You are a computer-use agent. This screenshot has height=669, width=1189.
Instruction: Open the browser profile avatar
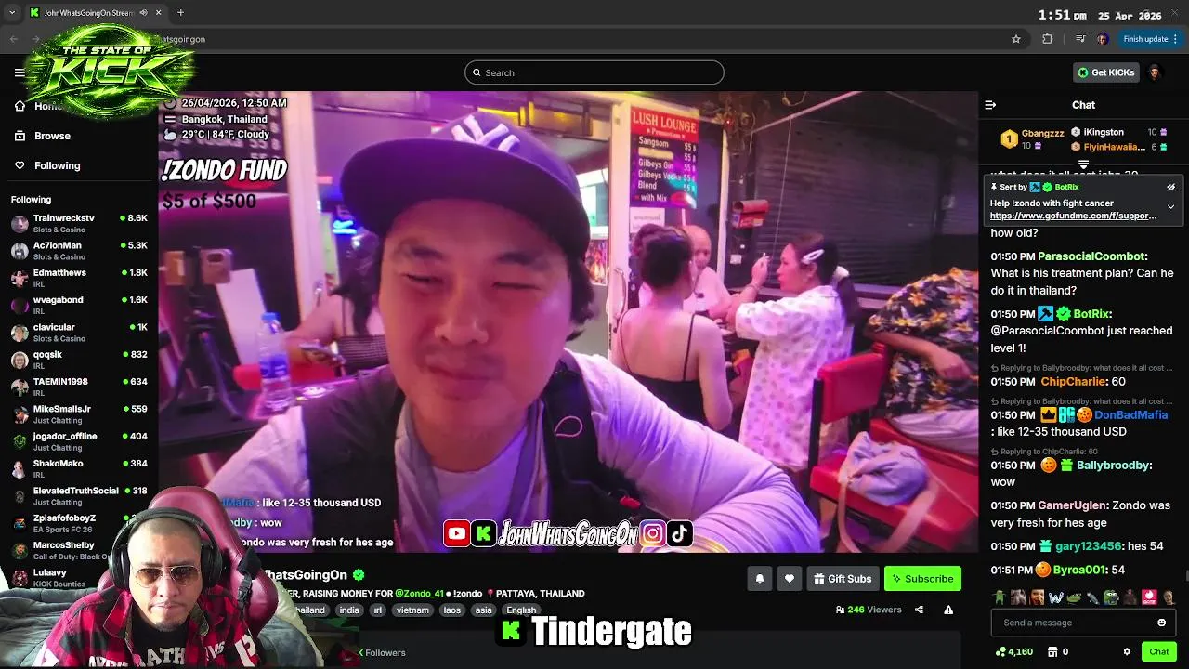point(1103,39)
